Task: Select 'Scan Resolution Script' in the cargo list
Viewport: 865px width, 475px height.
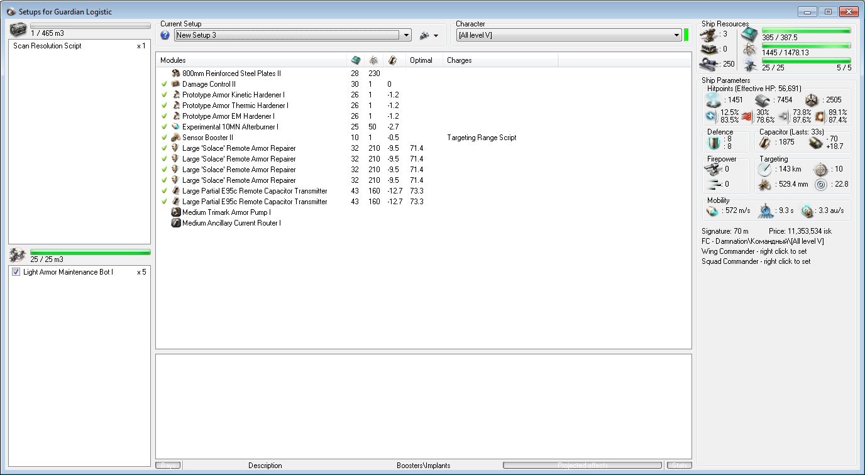Action: pyautogui.click(x=47, y=46)
